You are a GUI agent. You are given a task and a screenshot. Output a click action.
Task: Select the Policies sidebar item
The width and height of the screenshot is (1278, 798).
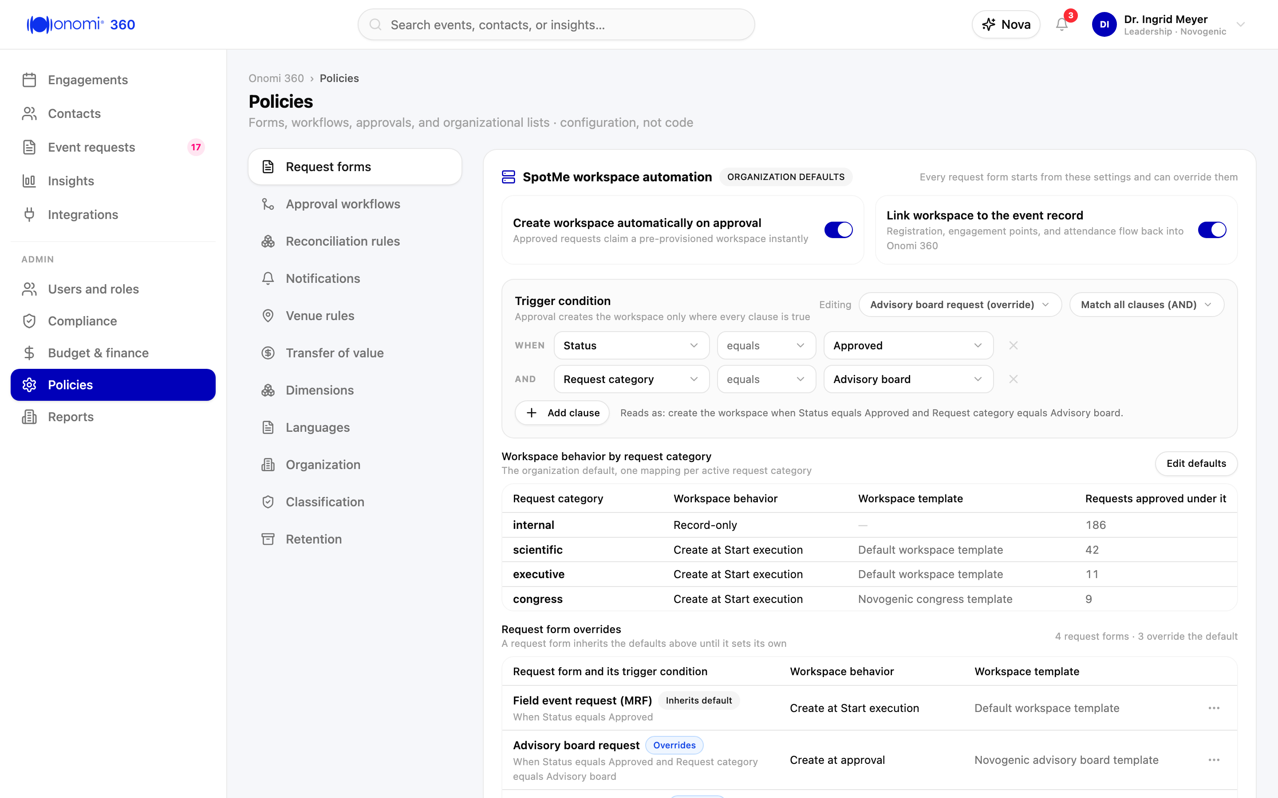[x=113, y=385]
